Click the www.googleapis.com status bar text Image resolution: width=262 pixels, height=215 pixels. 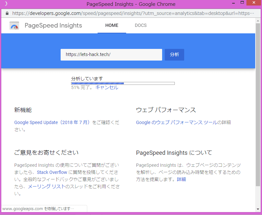click(38, 209)
